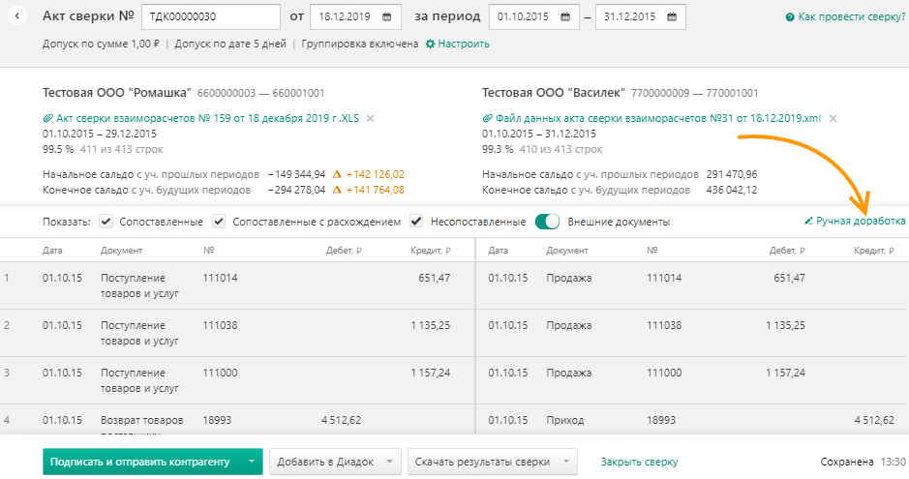The image size is (909, 479).
Task: Open the Как провести сверку? help link
Action: pos(852,16)
